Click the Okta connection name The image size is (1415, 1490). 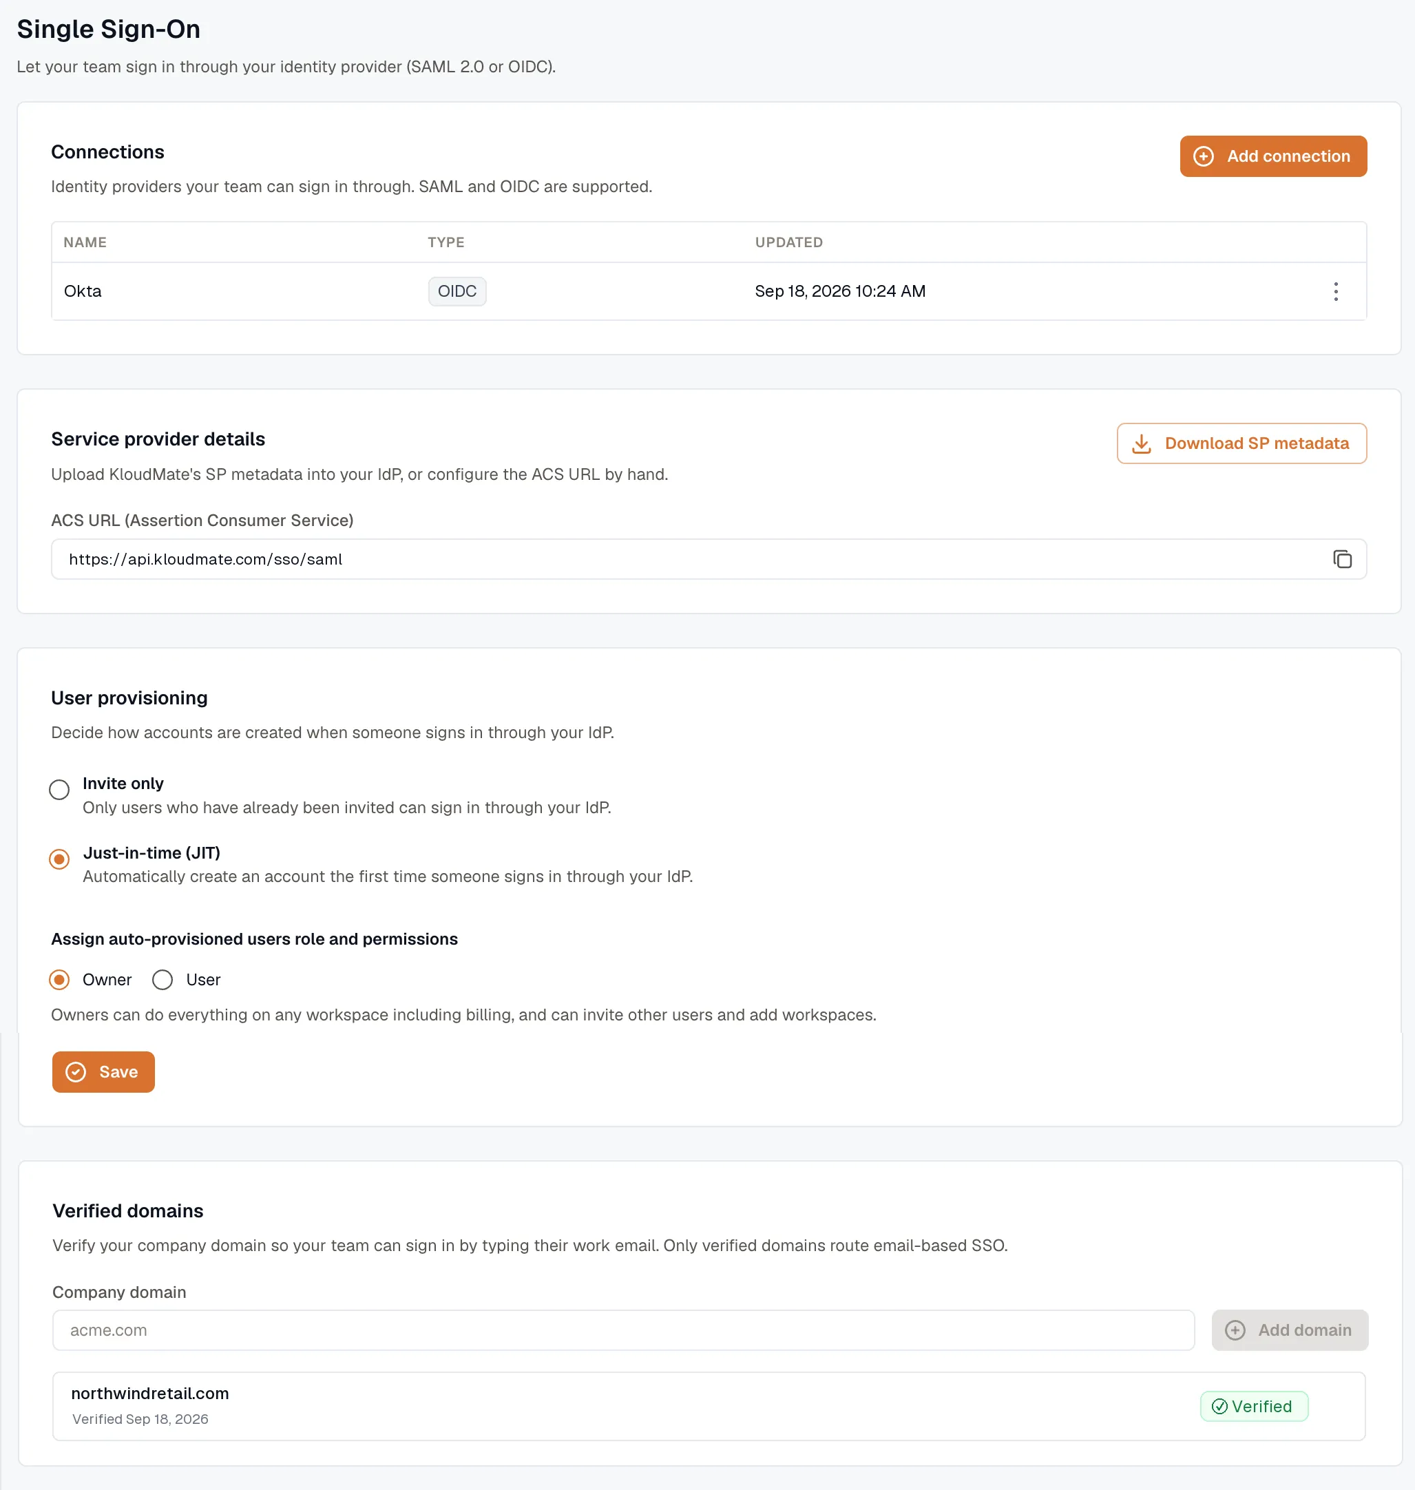click(x=83, y=291)
